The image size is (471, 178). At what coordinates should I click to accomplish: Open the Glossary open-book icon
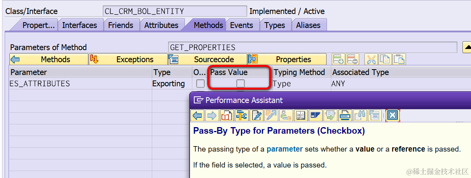coord(301,115)
